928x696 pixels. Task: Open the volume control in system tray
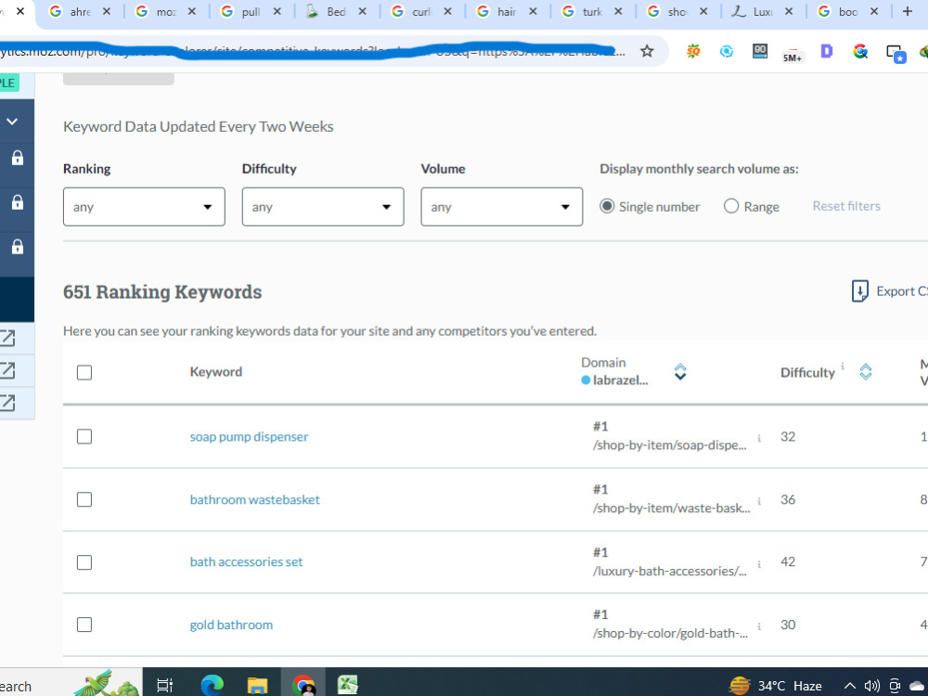871,686
